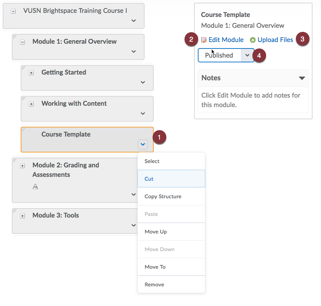
Task: Expand Module 3: Tools
Action: 22,216
